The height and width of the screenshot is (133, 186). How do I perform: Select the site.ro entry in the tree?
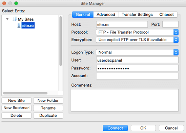point(28,26)
